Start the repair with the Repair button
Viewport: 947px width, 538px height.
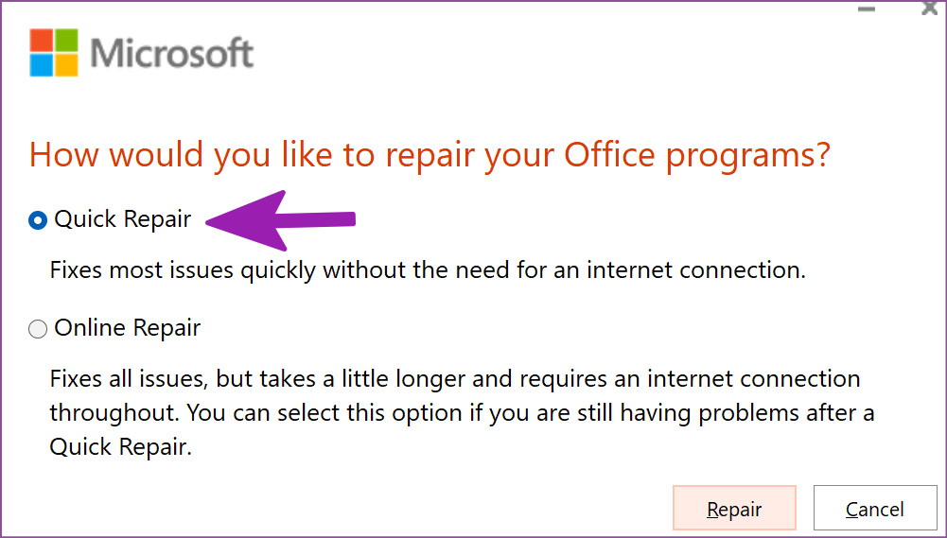tap(734, 509)
